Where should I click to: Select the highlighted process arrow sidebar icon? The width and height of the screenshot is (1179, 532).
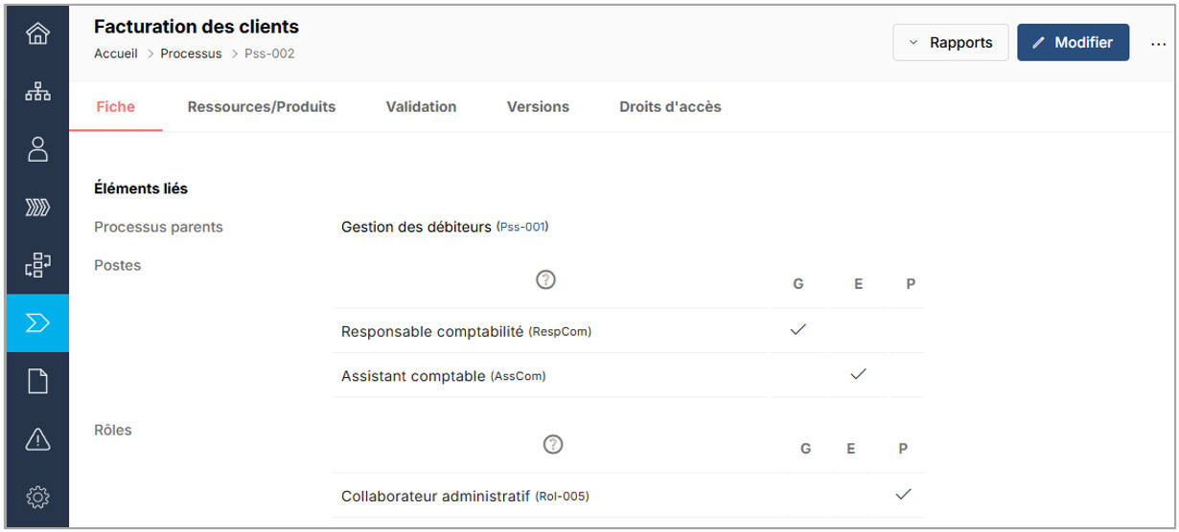[x=37, y=323]
